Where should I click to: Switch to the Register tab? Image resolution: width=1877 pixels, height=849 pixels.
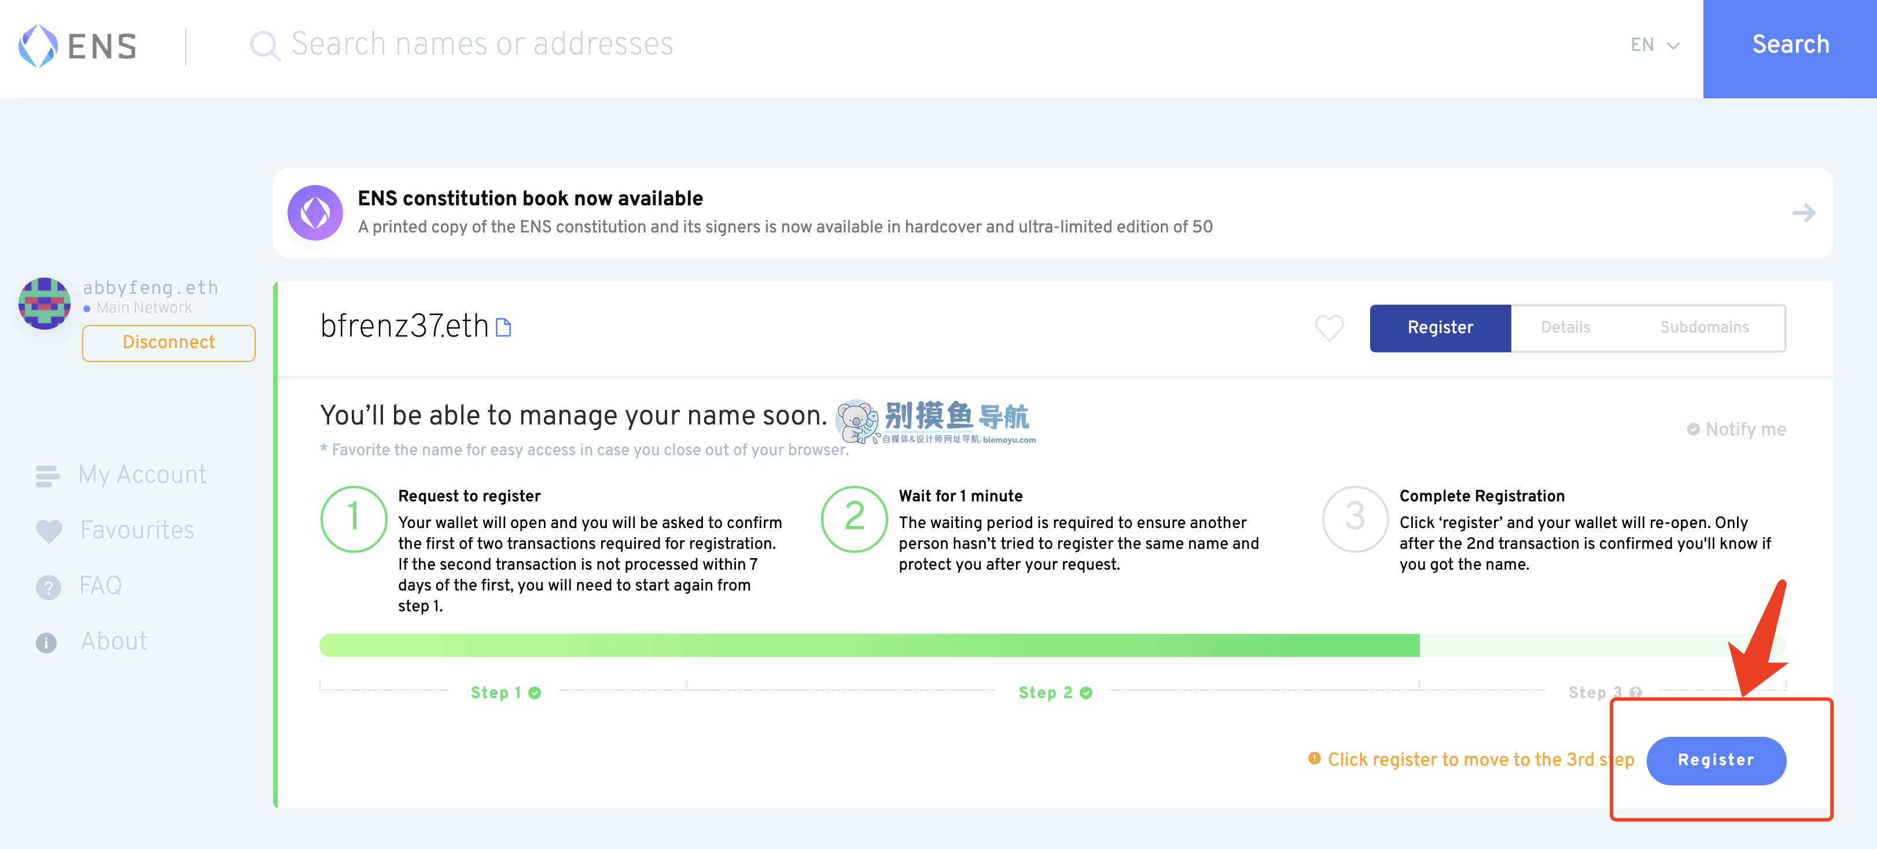1440,328
